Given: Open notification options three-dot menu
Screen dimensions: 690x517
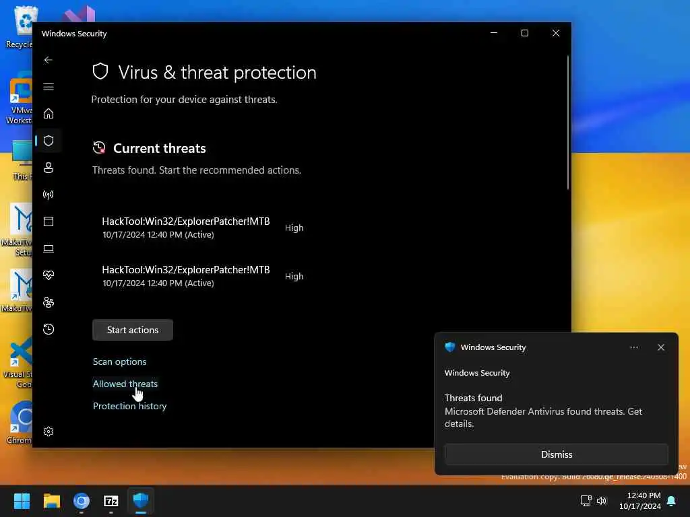Looking at the screenshot, I should point(633,347).
